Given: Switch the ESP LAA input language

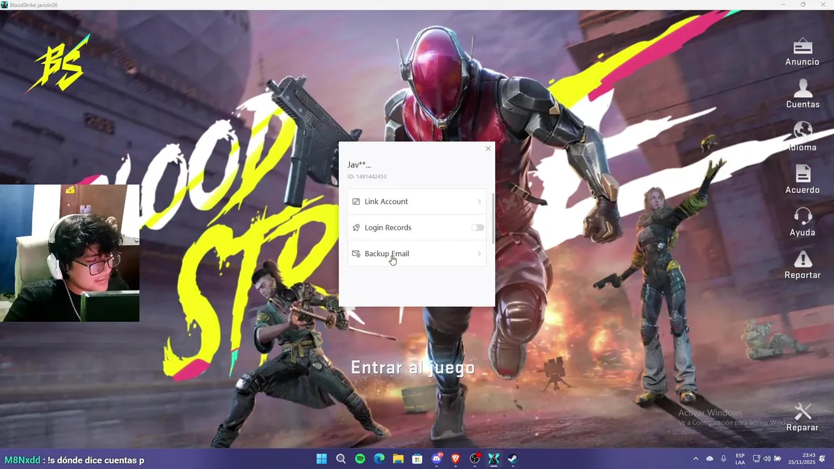Looking at the screenshot, I should click(x=740, y=459).
